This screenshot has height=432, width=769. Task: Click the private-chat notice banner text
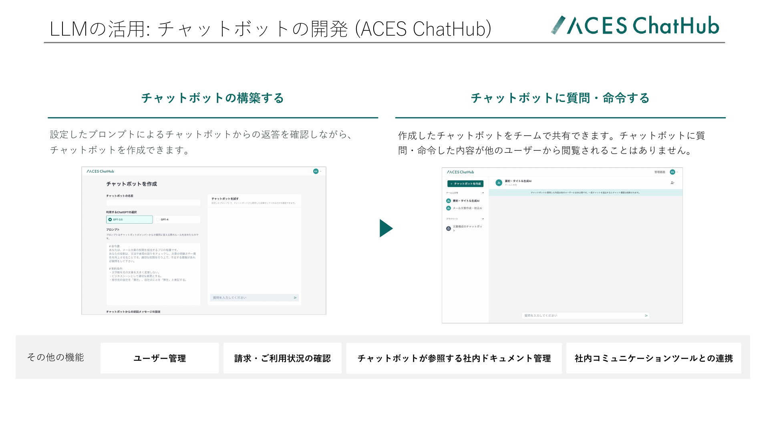click(x=585, y=192)
